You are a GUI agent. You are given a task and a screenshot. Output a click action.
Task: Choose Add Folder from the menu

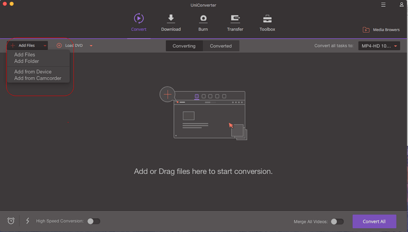[x=26, y=61]
